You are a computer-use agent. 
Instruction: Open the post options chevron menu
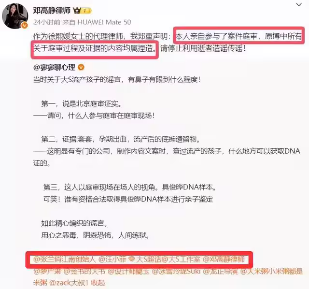299,5
